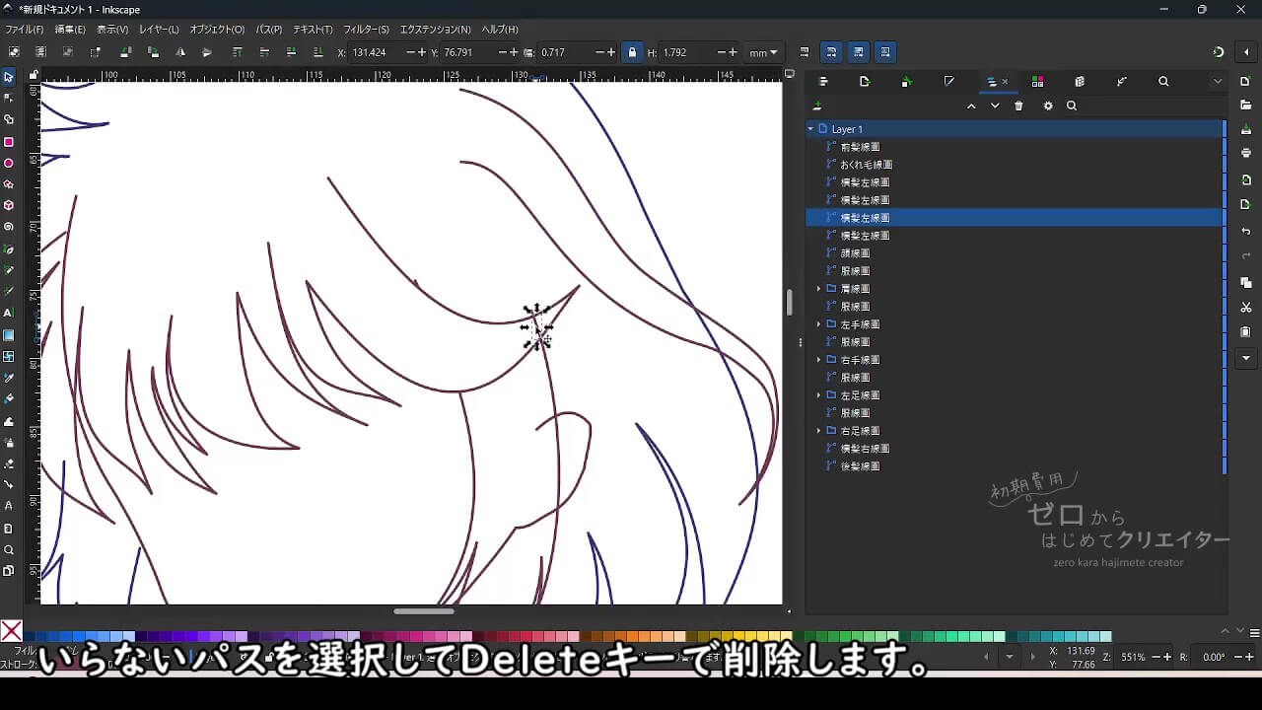Collapse Layer 1 in the Objects panel
Image resolution: width=1262 pixels, height=710 pixels.
pos(810,128)
